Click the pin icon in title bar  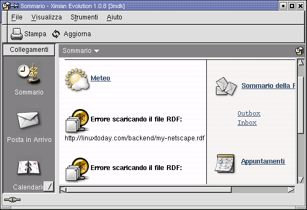coord(15,6)
